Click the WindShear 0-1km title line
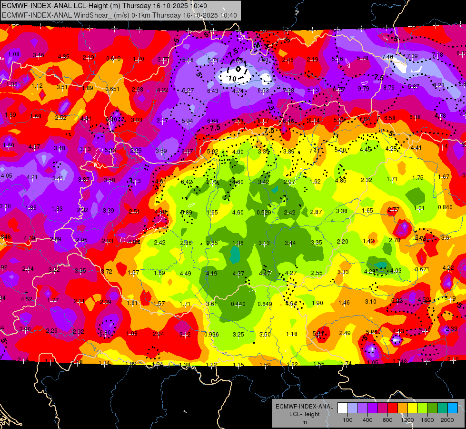The height and width of the screenshot is (429, 466). click(x=119, y=15)
